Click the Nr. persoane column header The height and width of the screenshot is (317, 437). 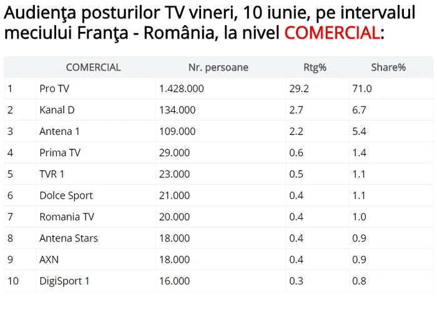click(x=218, y=68)
